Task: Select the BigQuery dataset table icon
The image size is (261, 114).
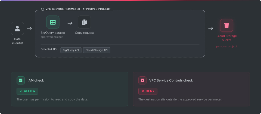Action: 53,22
